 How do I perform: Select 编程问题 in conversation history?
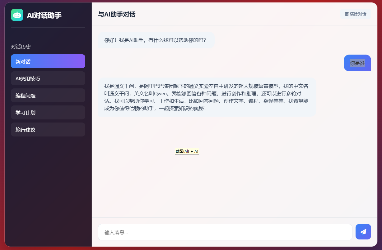tap(48, 96)
